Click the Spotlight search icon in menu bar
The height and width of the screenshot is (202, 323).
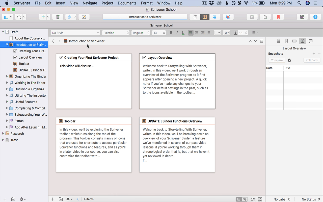(299, 3)
